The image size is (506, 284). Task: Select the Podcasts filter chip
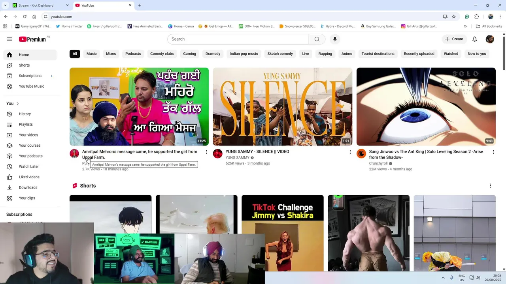[133, 54]
